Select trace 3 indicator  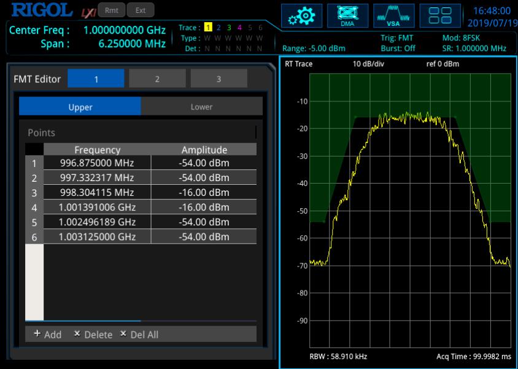229,28
